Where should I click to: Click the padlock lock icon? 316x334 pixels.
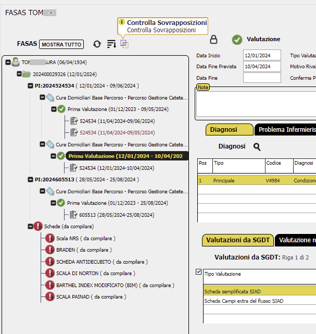coord(213,40)
